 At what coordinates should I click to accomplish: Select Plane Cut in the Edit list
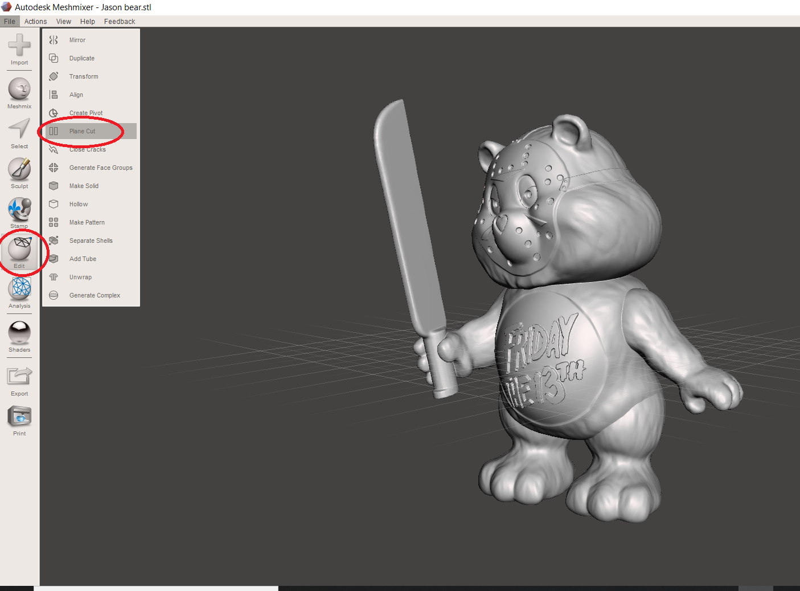click(x=91, y=131)
